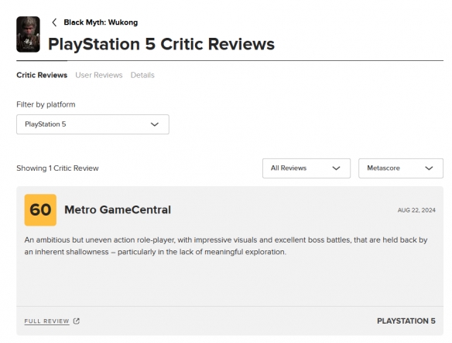This screenshot has width=452, height=343.
Task: Open the FULL REVIEW link
Action: pos(46,321)
